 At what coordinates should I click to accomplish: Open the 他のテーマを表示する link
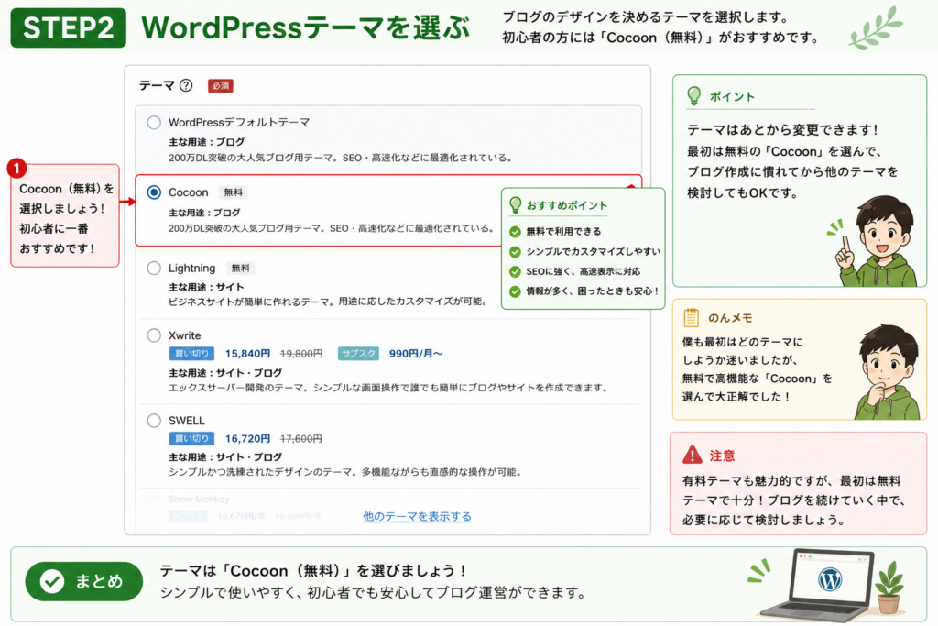tap(417, 517)
